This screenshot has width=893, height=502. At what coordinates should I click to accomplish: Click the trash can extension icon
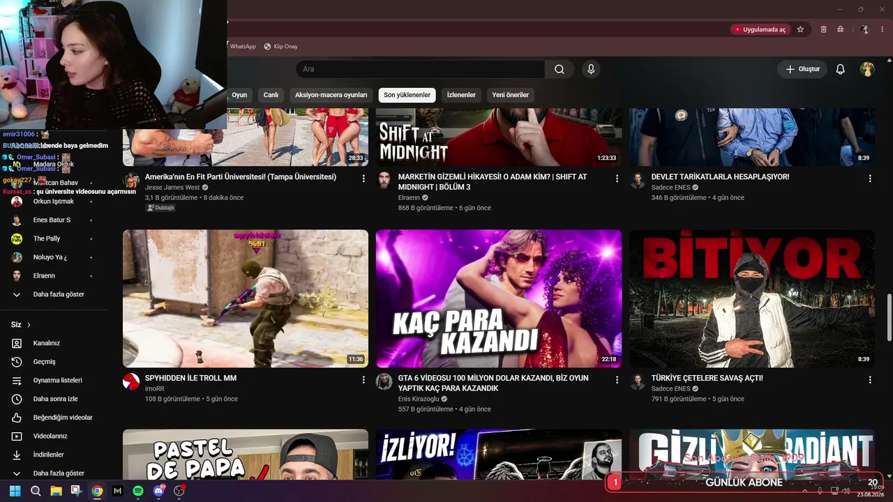[x=823, y=29]
